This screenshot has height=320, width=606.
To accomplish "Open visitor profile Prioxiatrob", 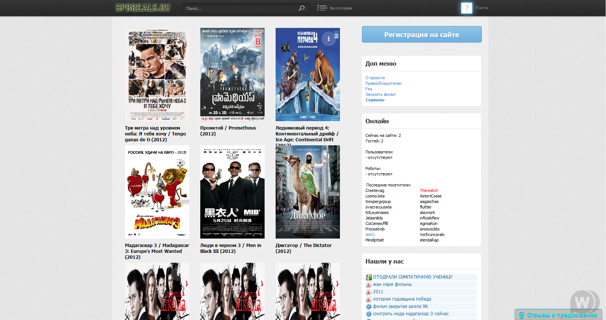I will point(375,229).
